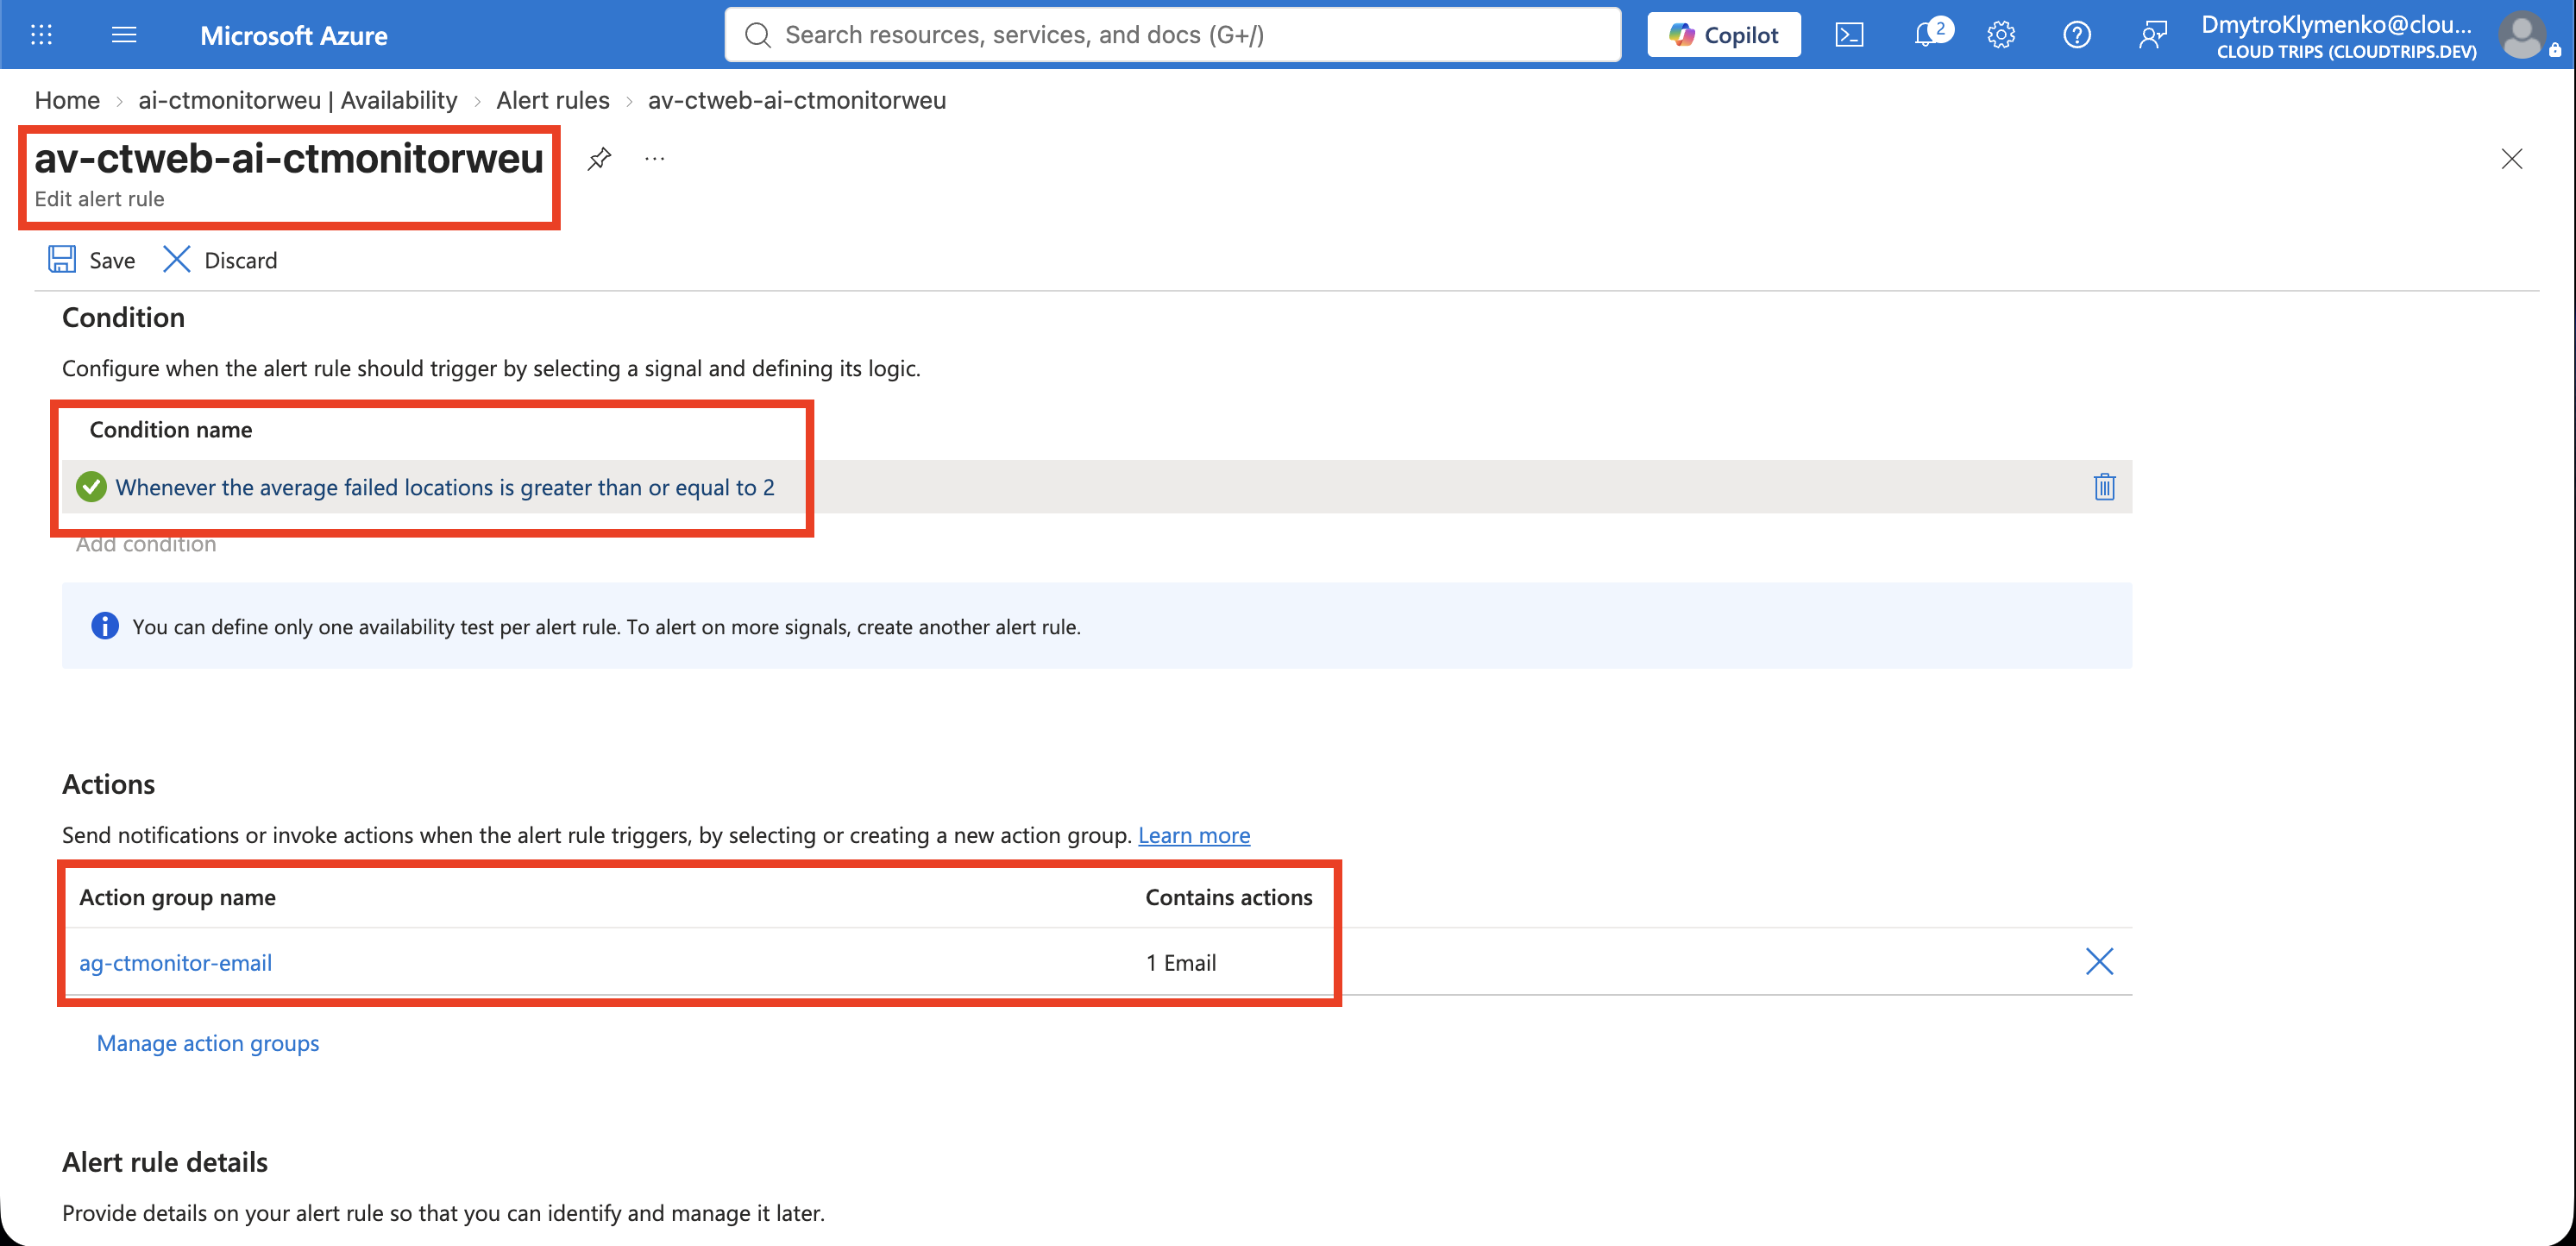This screenshot has width=2576, height=1246.
Task: Open the feedback icon in header
Action: point(2152,35)
